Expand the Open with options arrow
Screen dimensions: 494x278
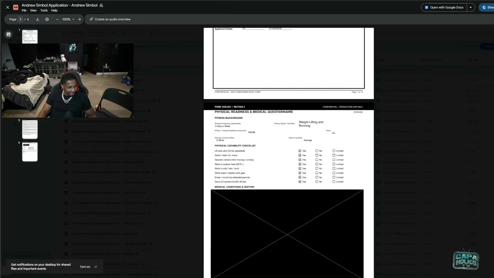point(471,7)
